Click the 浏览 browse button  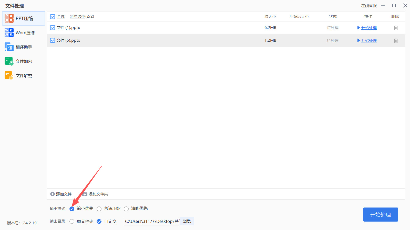(187, 221)
